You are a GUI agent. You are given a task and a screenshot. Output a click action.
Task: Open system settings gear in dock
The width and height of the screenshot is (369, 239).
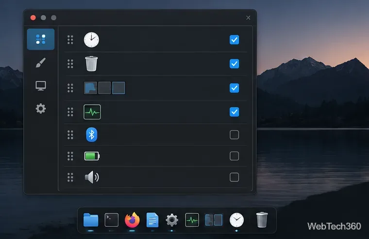(x=172, y=220)
